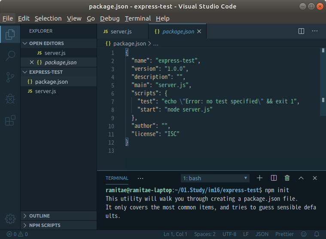The image size is (326, 239).
Task: Click JSON language mode indicator
Action: click(262, 234)
